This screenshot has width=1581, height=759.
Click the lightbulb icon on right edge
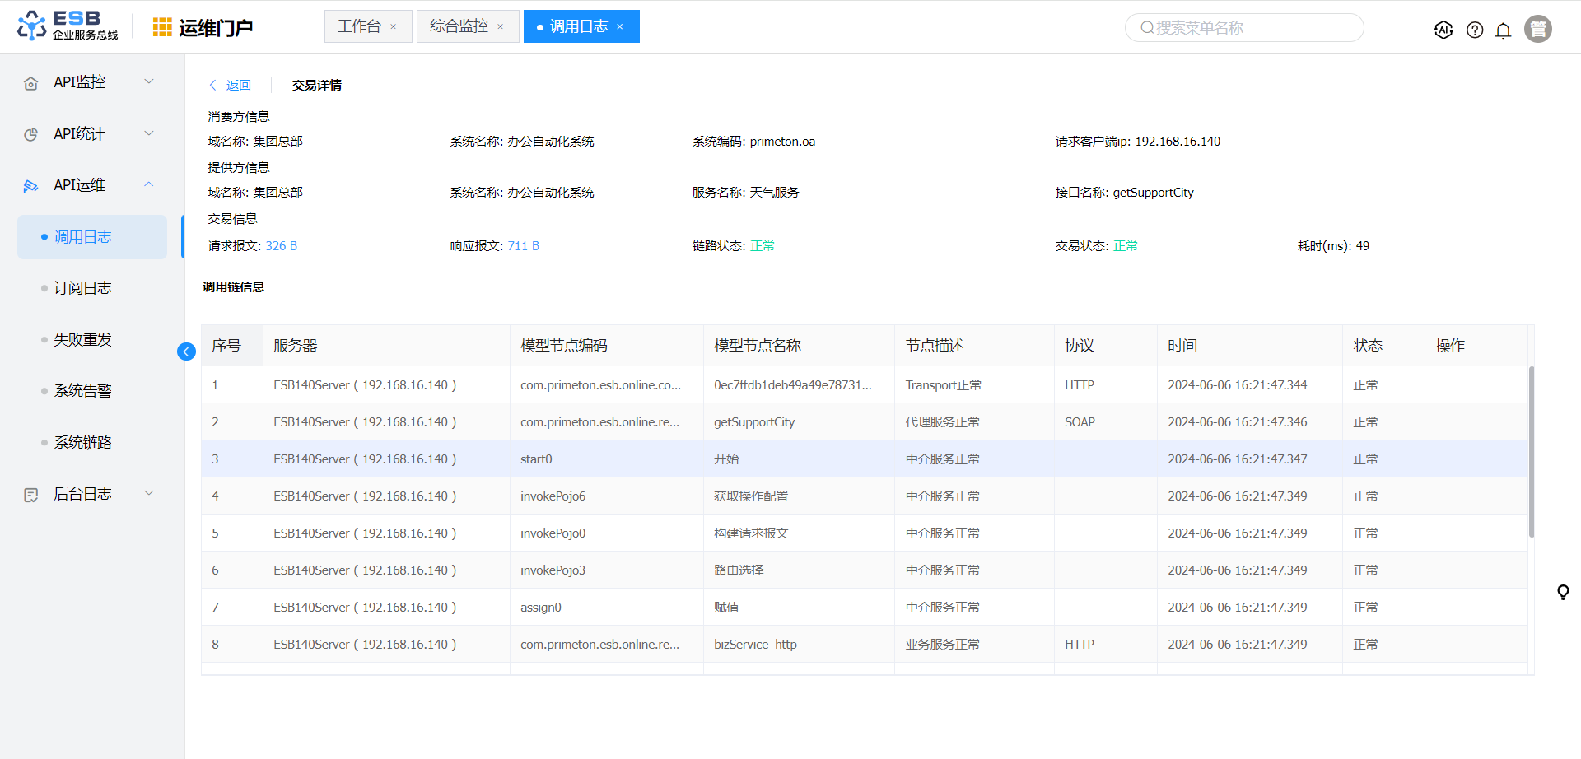[x=1562, y=592]
